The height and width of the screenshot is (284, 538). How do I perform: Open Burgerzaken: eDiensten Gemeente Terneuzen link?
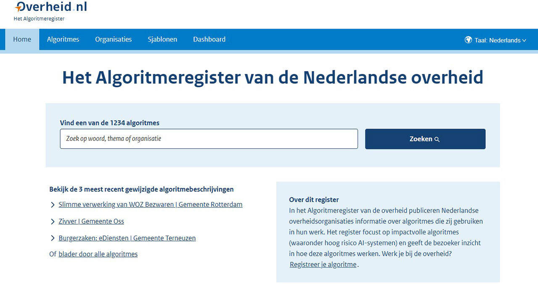pyautogui.click(x=127, y=238)
